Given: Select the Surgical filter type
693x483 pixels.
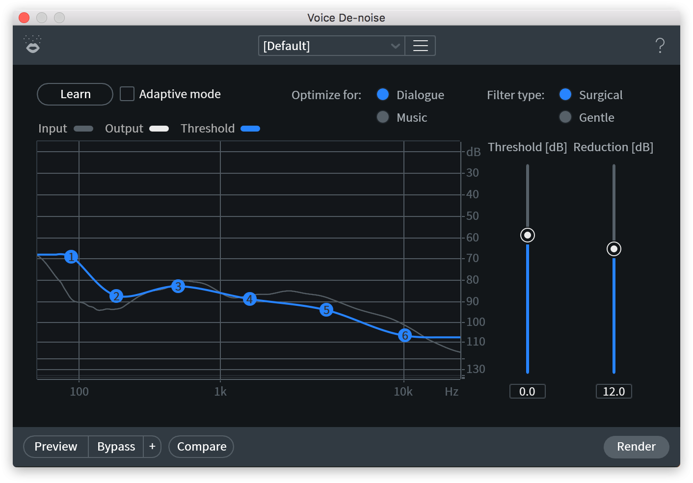Looking at the screenshot, I should tap(565, 94).
